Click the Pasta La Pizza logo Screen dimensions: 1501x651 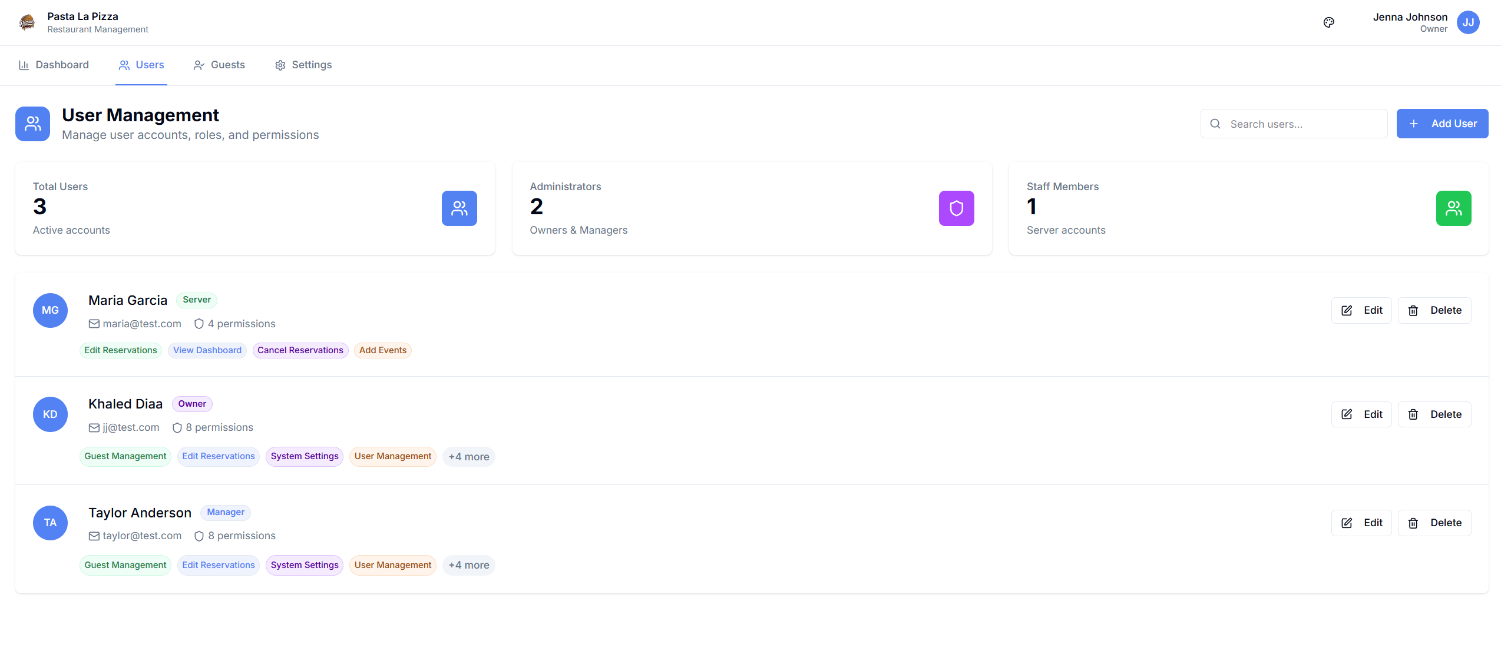click(27, 22)
